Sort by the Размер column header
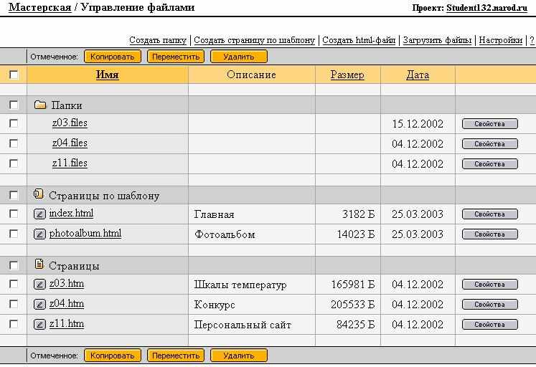The height and width of the screenshot is (367, 536). (347, 75)
